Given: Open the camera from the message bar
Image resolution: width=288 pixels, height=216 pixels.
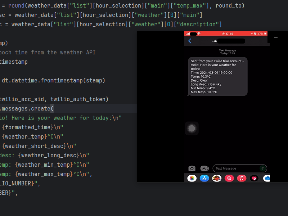Looking at the screenshot, I should pos(192,168).
